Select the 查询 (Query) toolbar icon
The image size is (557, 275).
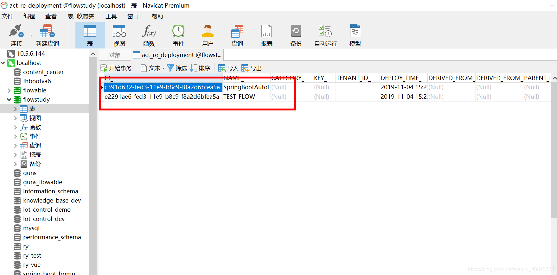[x=237, y=35]
